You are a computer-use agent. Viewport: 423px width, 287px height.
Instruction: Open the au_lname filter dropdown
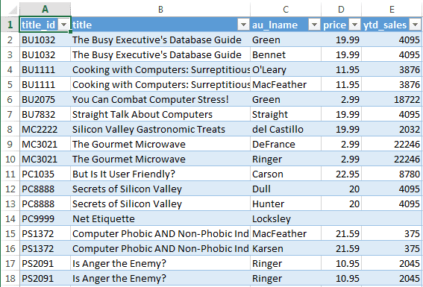[x=314, y=25]
